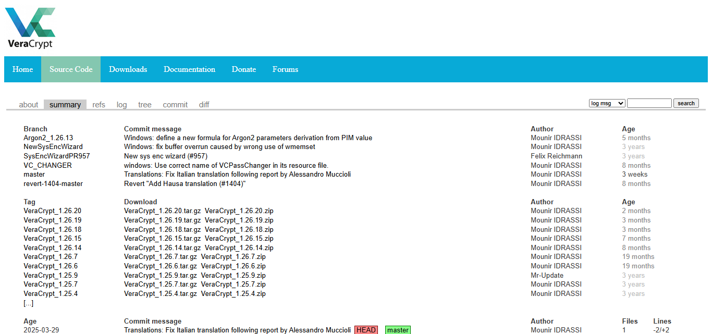Switch to the refs tab

click(x=99, y=105)
